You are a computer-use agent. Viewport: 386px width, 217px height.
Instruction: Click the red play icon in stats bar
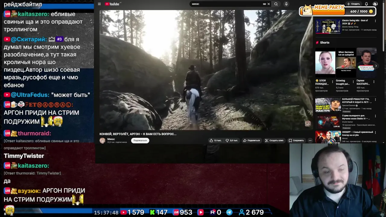coord(201,212)
